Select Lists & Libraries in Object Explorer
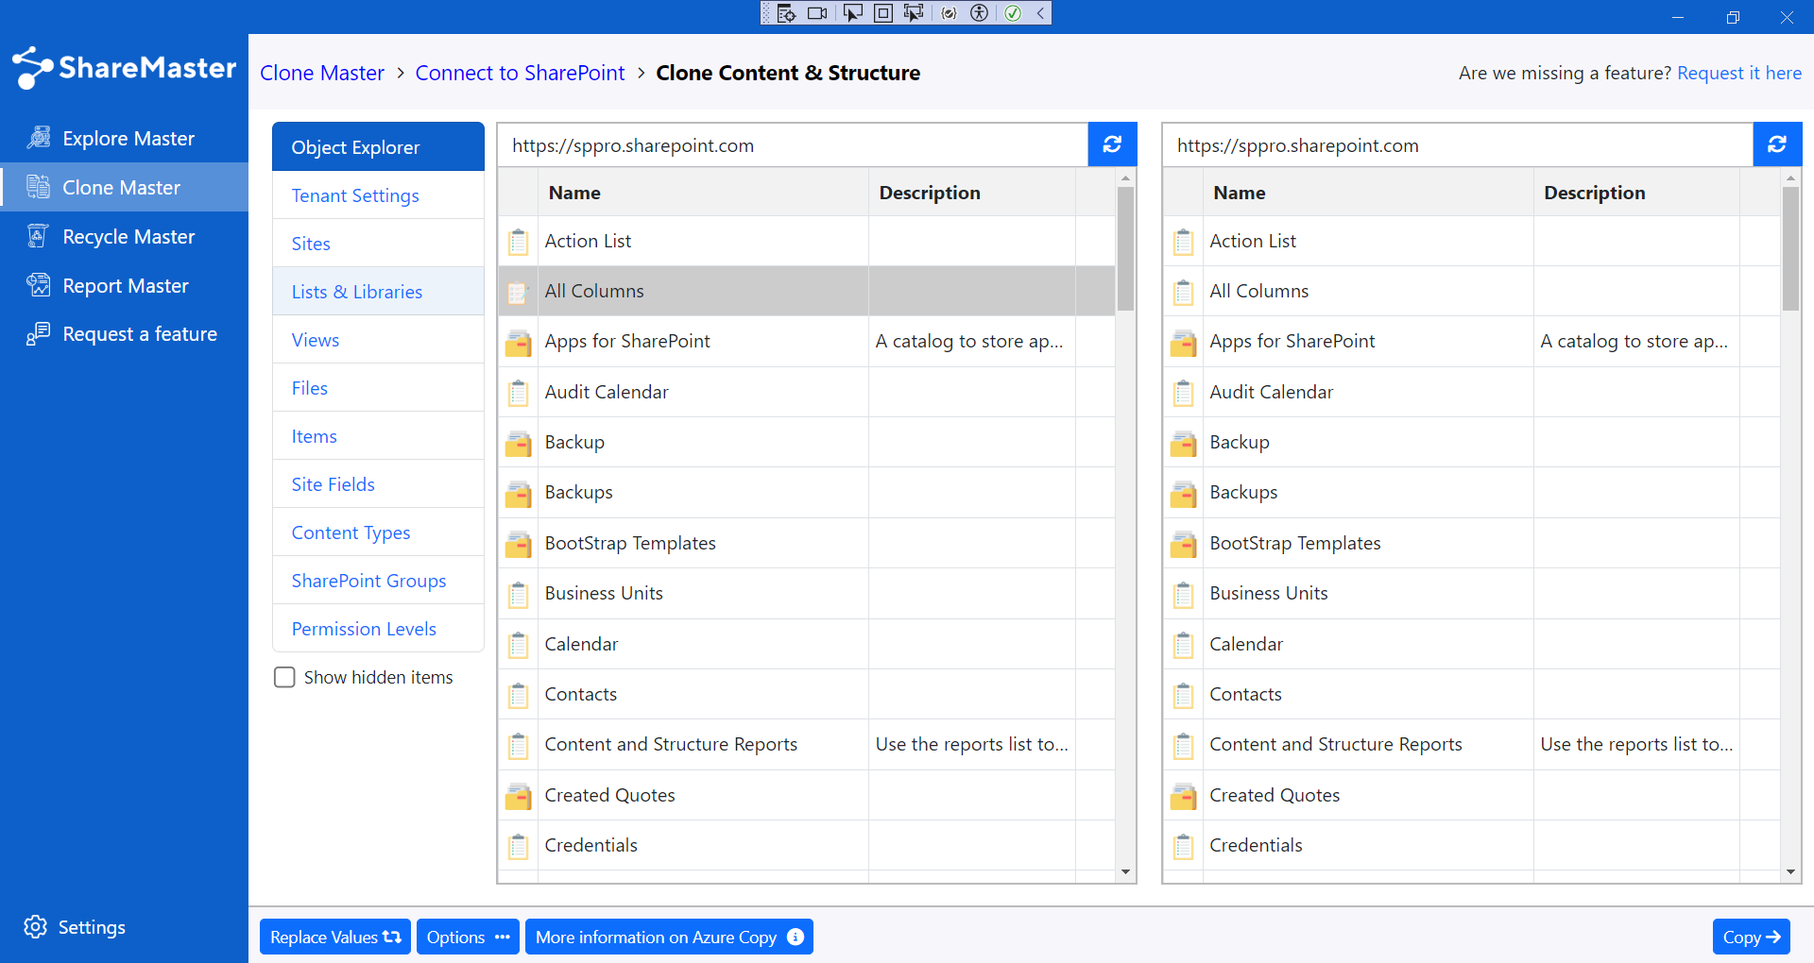 378,292
